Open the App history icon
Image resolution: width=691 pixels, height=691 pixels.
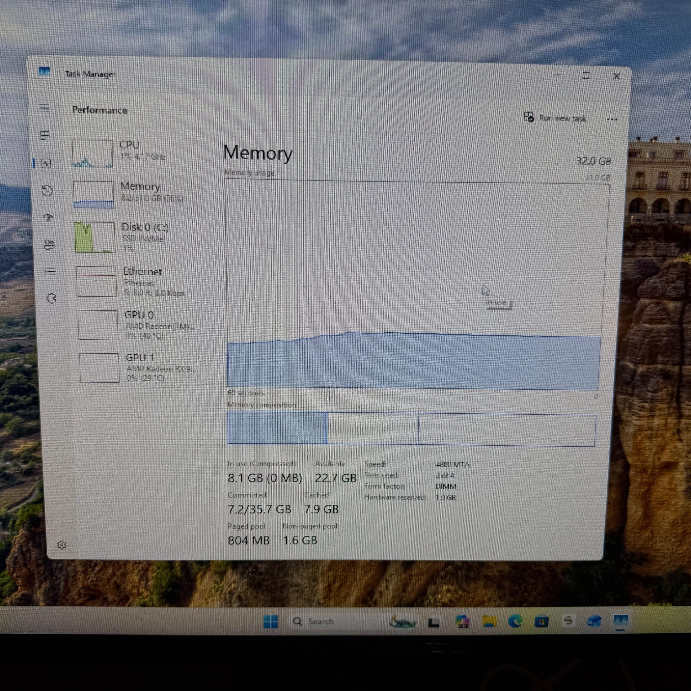pyautogui.click(x=47, y=190)
